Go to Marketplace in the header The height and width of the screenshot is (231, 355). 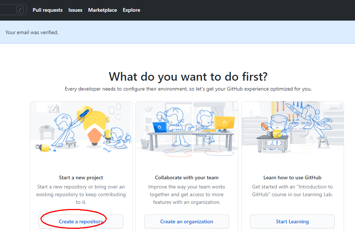pos(102,10)
